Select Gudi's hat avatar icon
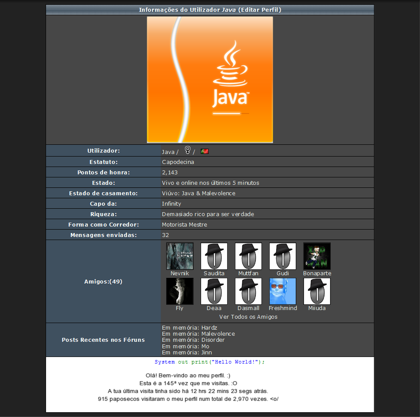This screenshot has width=420, height=417. (283, 256)
